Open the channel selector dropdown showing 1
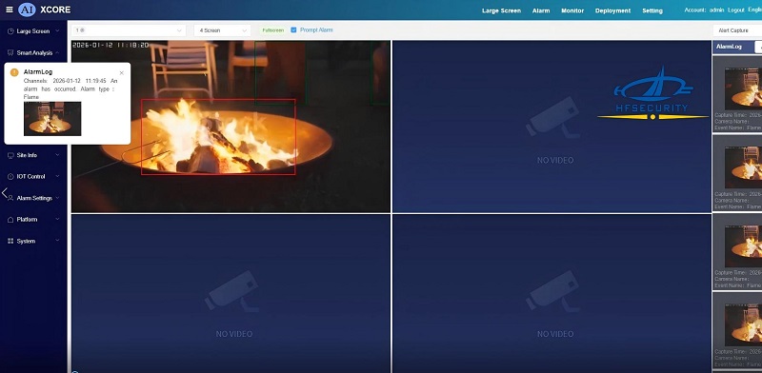 [129, 30]
